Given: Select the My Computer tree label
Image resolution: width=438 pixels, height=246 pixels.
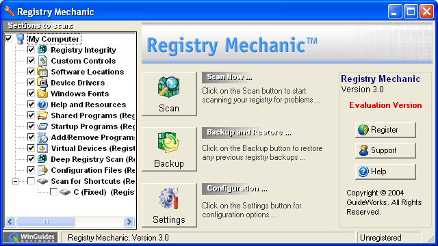Looking at the screenshot, I should [54, 39].
